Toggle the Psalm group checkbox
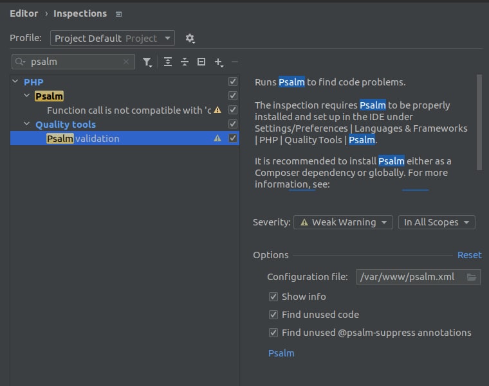489x386 pixels. 233,96
